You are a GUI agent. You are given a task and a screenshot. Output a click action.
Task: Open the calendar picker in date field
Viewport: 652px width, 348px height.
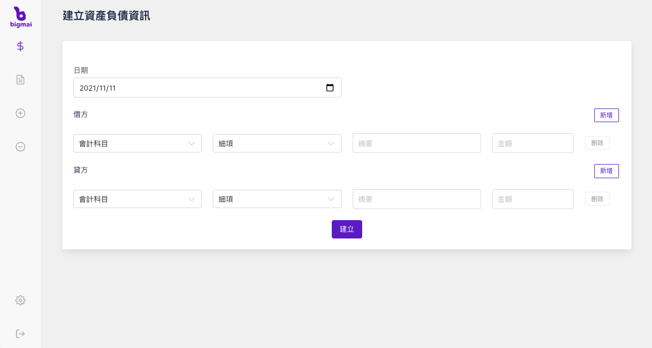pyautogui.click(x=330, y=88)
